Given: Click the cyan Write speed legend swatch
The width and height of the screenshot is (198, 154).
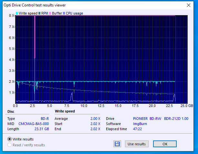Looking at the screenshot, I should point(17,13).
